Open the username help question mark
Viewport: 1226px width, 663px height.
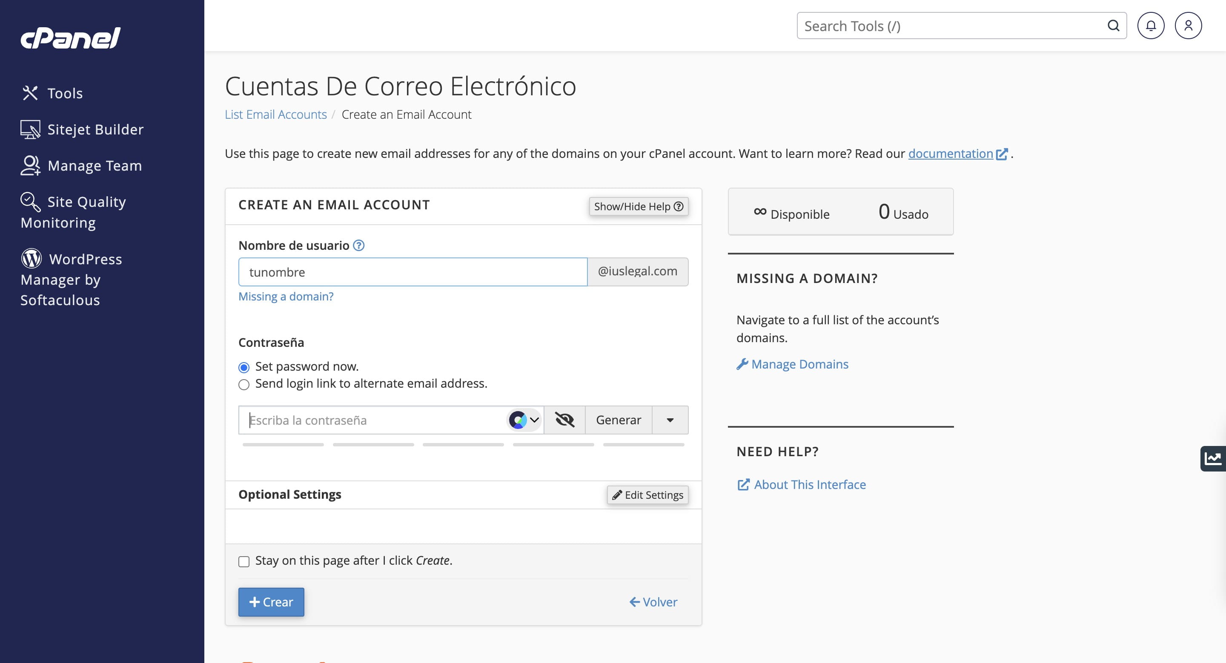tap(359, 246)
